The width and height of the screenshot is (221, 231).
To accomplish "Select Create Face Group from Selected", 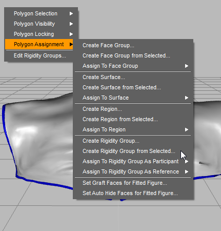I will 133,55.
